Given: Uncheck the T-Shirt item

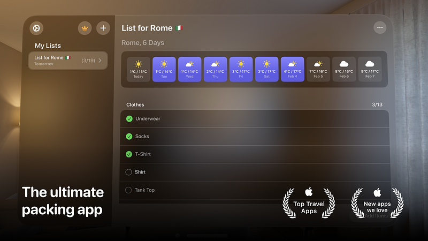Looking at the screenshot, I should (129, 154).
